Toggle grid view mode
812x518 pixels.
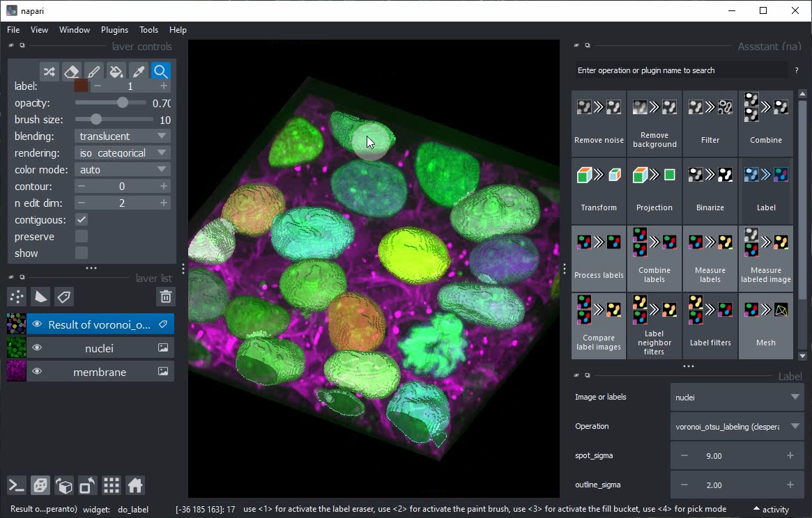[112, 485]
